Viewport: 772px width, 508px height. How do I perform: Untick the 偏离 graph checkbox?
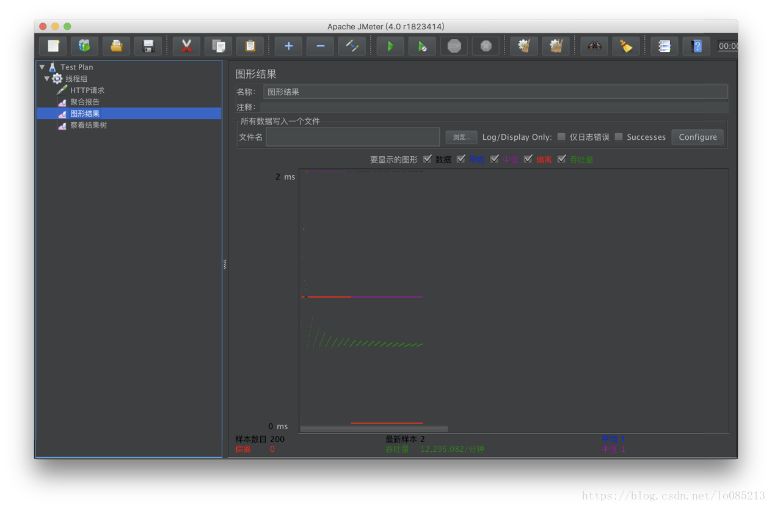(528, 159)
